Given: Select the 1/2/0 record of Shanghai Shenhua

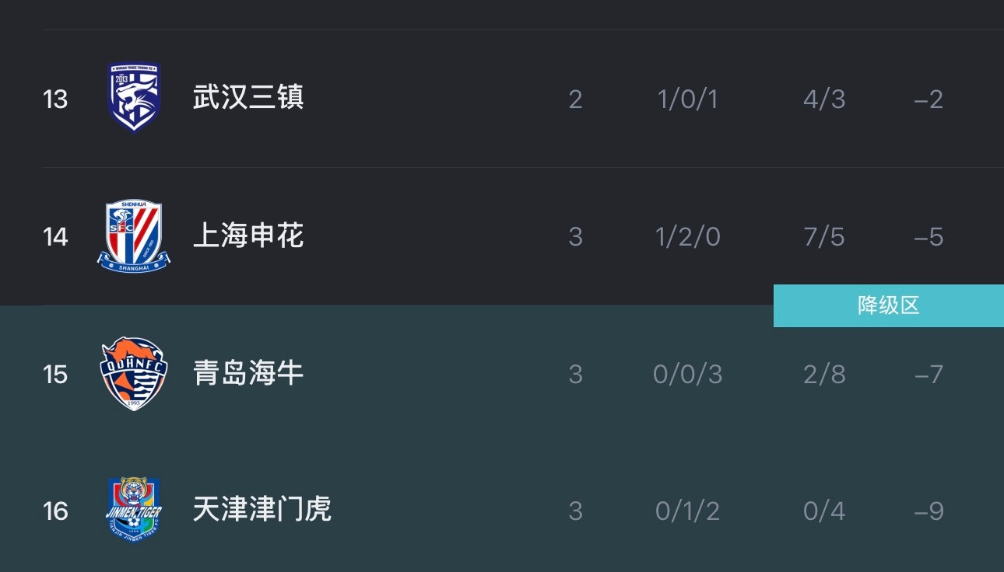Looking at the screenshot, I should 687,235.
